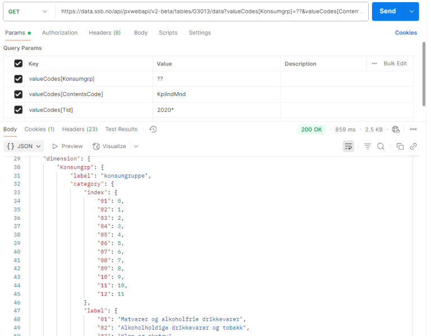Open the Authorization tab
The height and width of the screenshot is (336, 431).
[x=59, y=33]
